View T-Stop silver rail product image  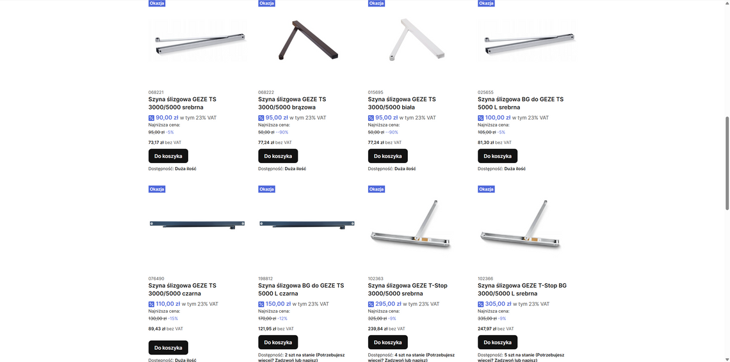(x=410, y=223)
